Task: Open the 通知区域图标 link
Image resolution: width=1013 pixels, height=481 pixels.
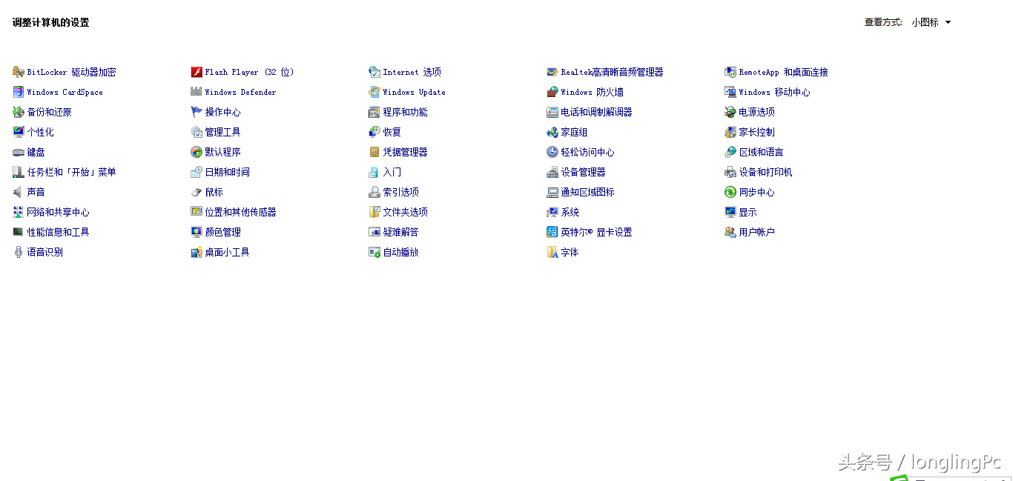Action: click(587, 192)
